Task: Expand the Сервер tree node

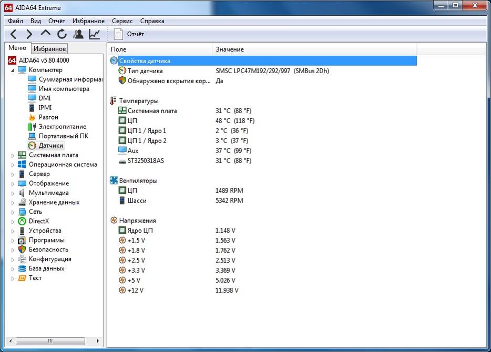Action: pos(13,174)
